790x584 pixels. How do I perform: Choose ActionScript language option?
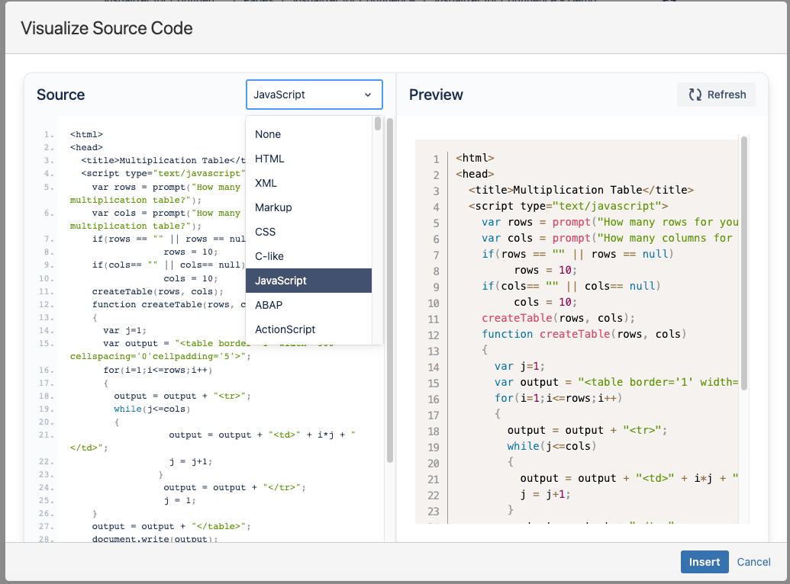[x=285, y=329]
